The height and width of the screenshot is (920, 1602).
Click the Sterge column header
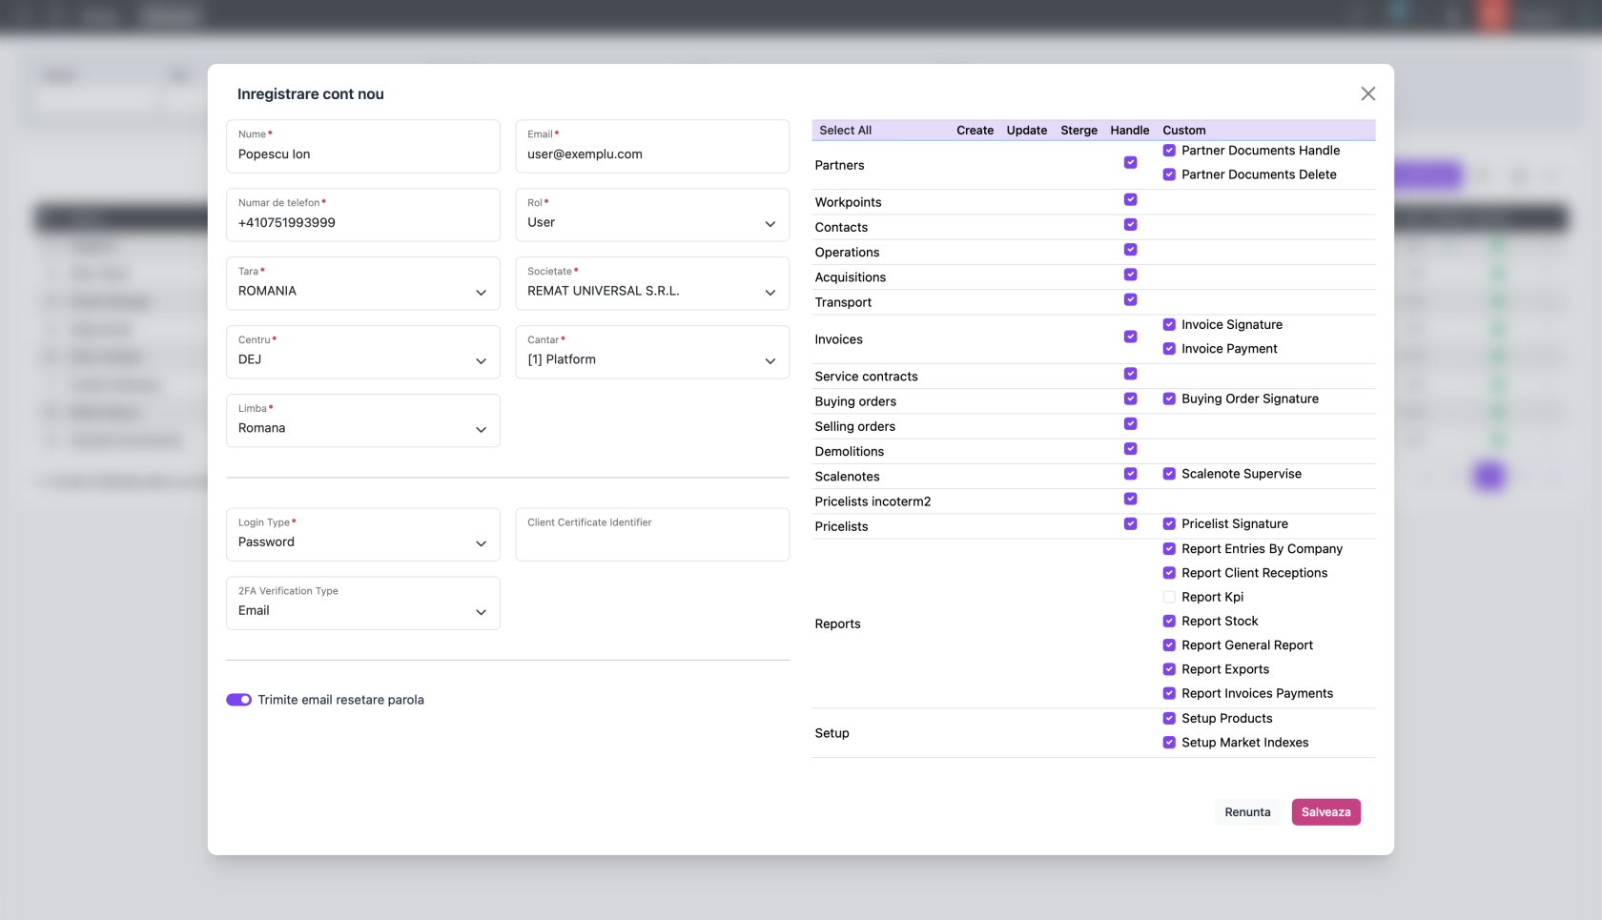click(x=1078, y=131)
